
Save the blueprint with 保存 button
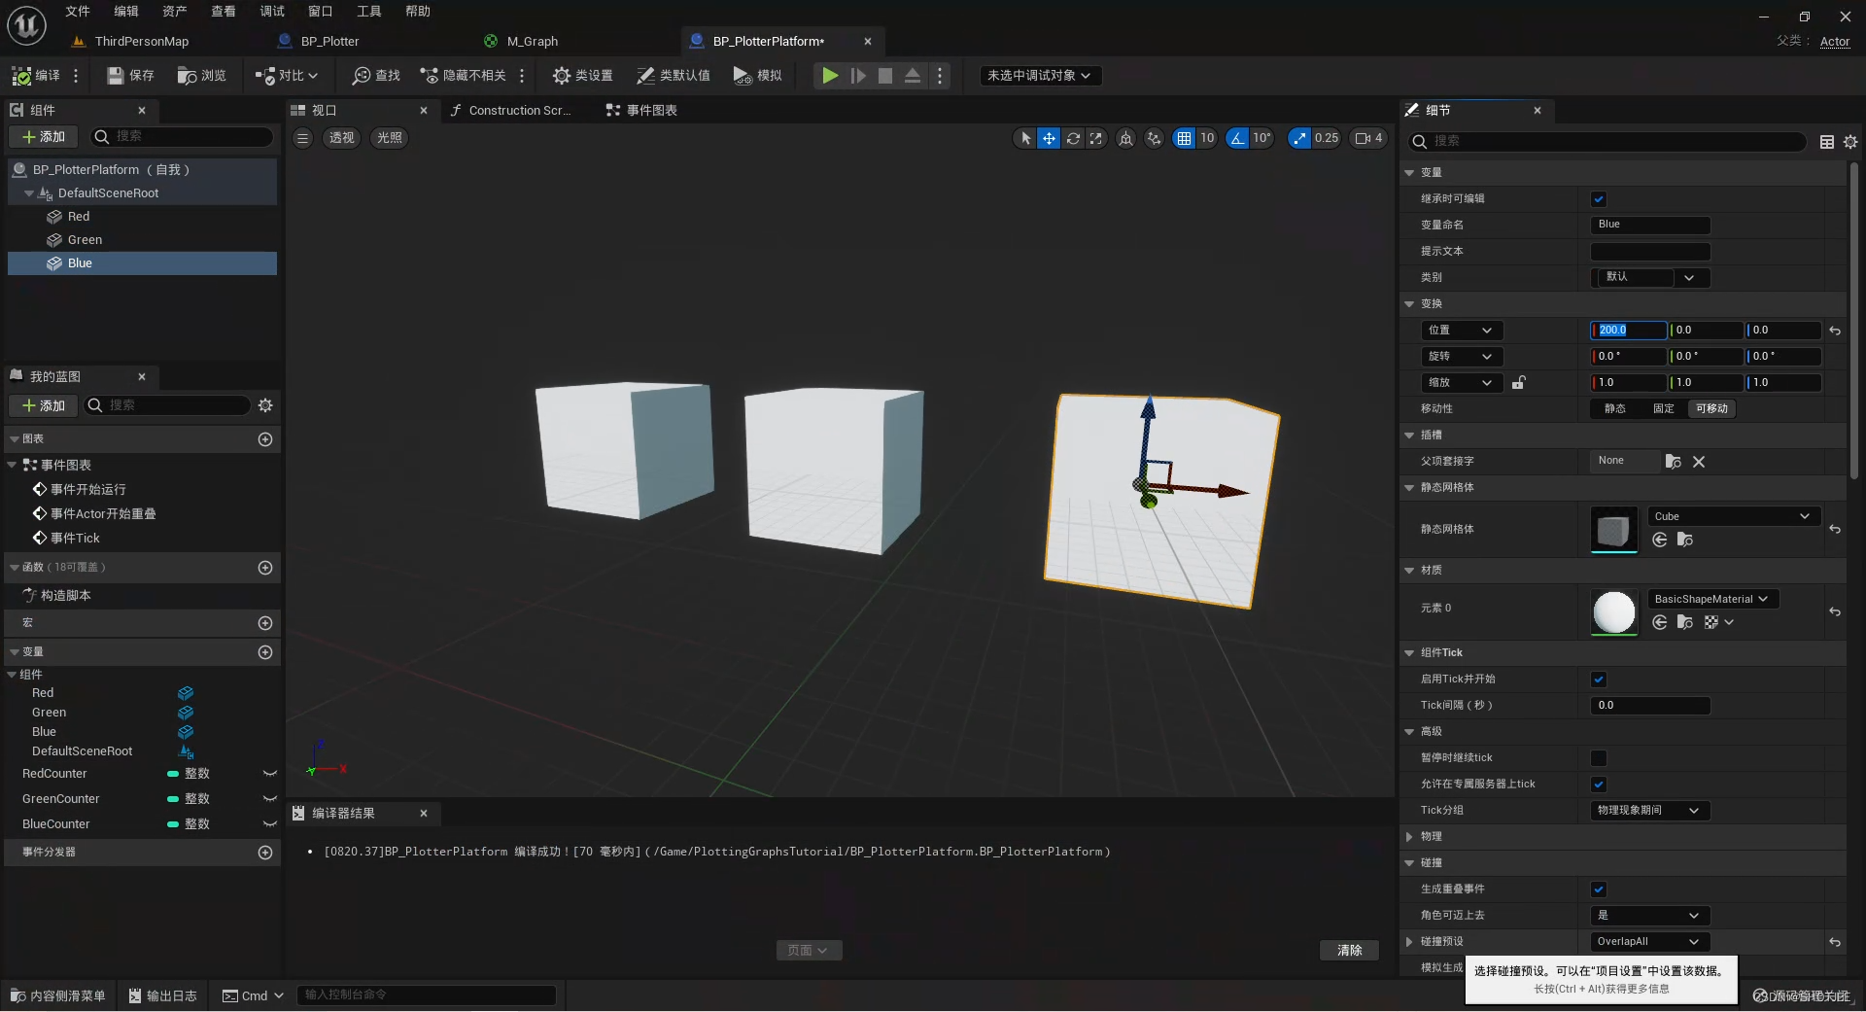[x=130, y=76]
